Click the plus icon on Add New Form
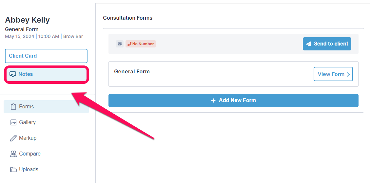This screenshot has width=370, height=183. pos(213,101)
